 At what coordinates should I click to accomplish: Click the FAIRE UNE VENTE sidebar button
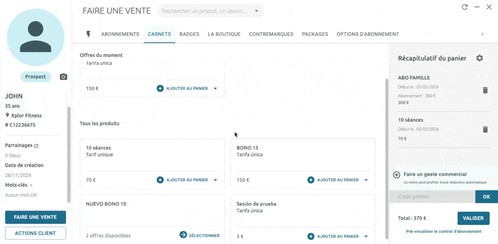pos(35,217)
